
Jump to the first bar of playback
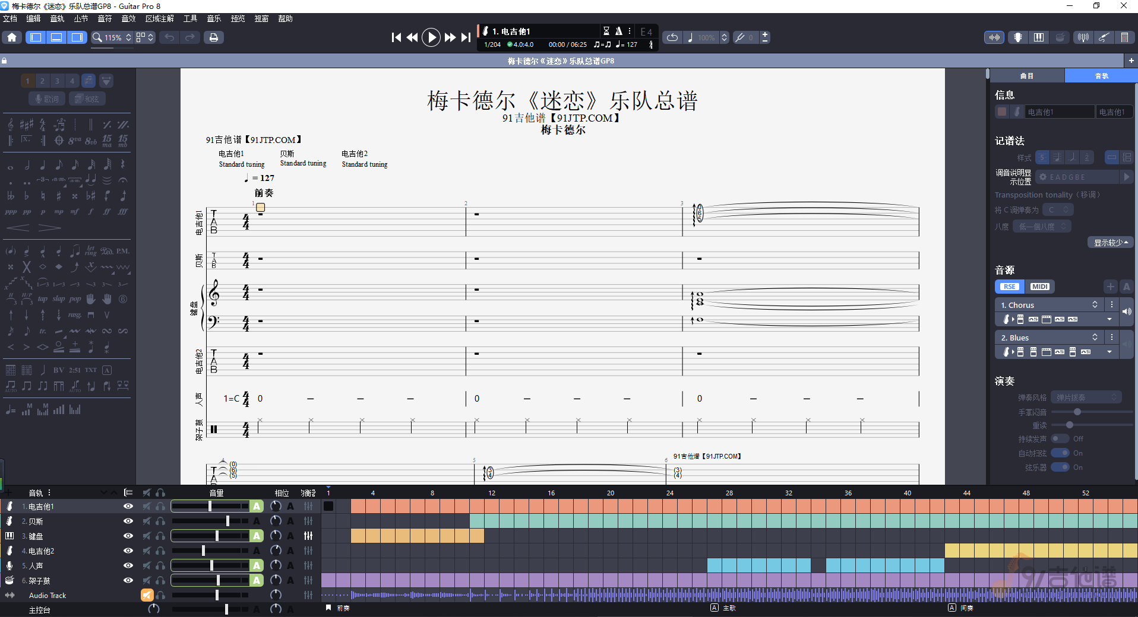coord(396,37)
